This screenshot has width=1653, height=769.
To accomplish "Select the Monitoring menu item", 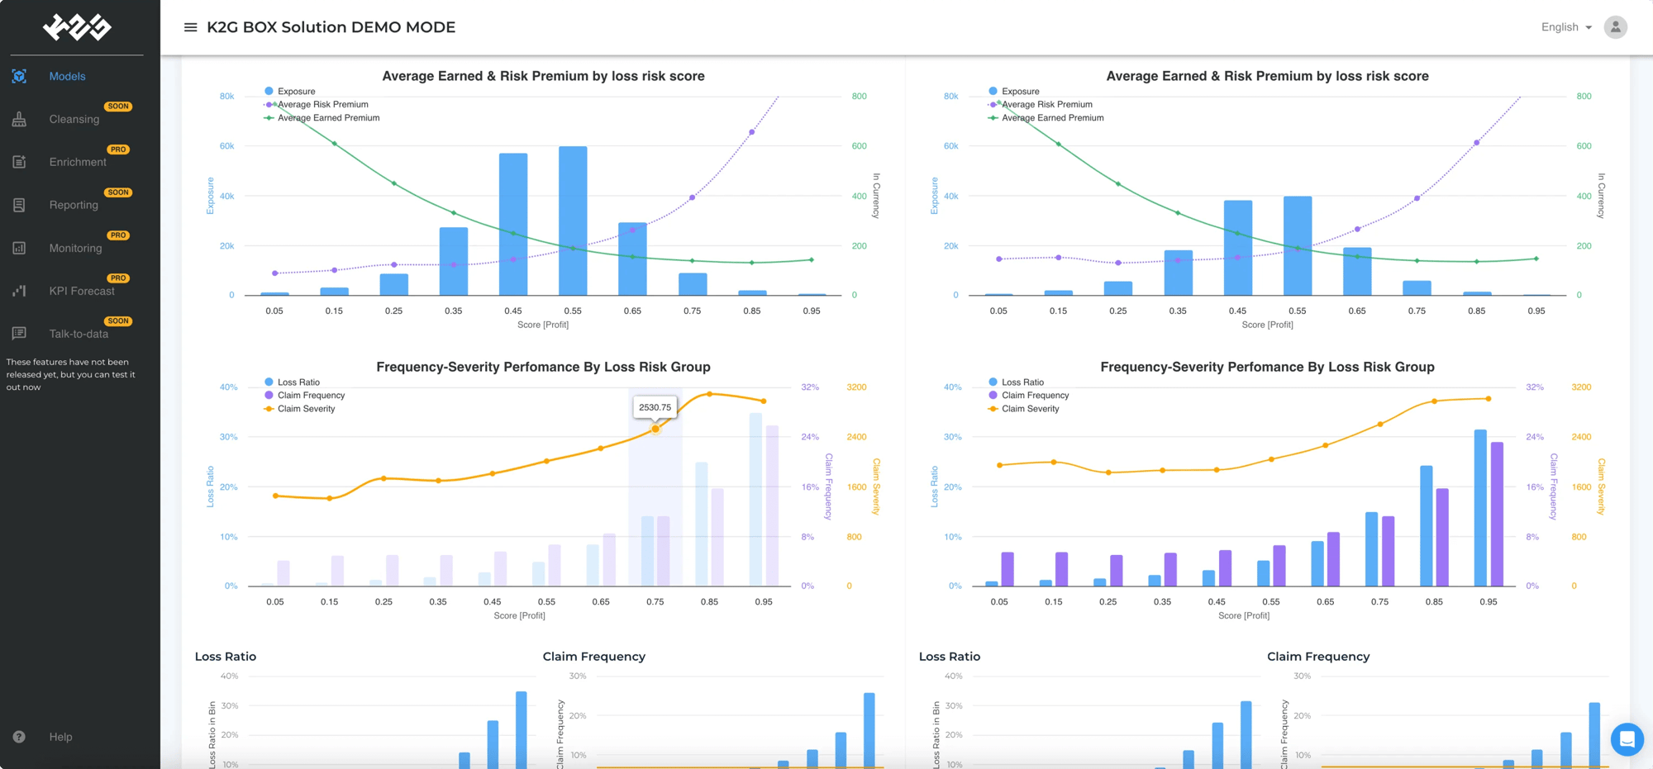I will pyautogui.click(x=75, y=248).
